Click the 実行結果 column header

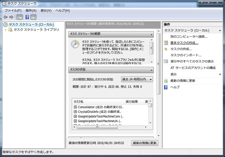pos(134,102)
